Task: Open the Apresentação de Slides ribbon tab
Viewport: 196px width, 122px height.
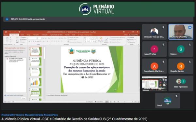Action: (x=57, y=35)
